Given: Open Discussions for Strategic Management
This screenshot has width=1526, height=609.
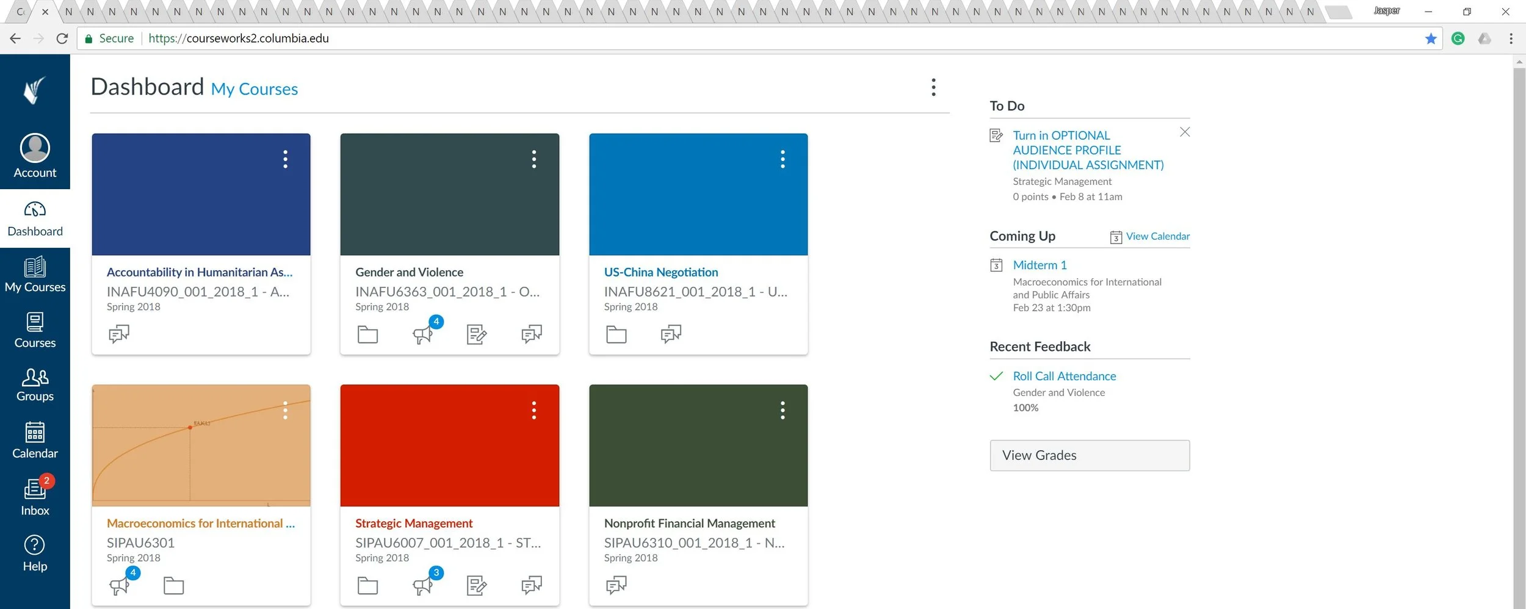Looking at the screenshot, I should tap(532, 585).
